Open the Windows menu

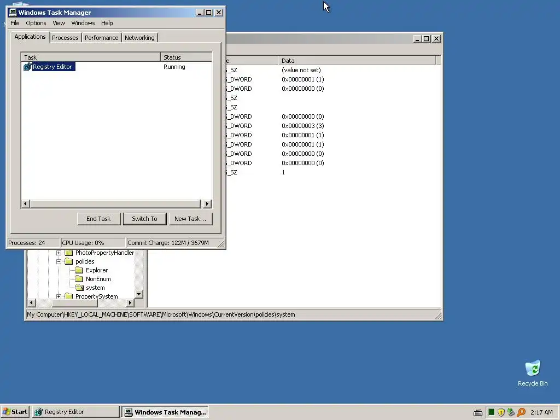pyautogui.click(x=83, y=23)
